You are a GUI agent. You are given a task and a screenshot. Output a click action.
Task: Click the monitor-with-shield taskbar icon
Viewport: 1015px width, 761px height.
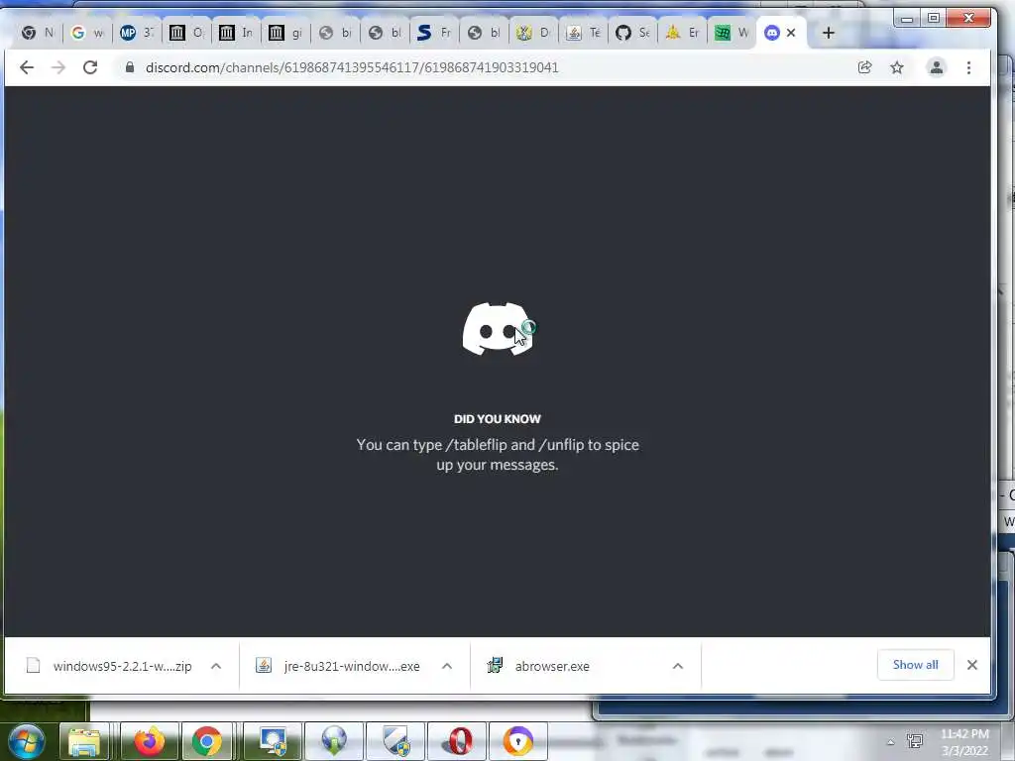coord(273,741)
